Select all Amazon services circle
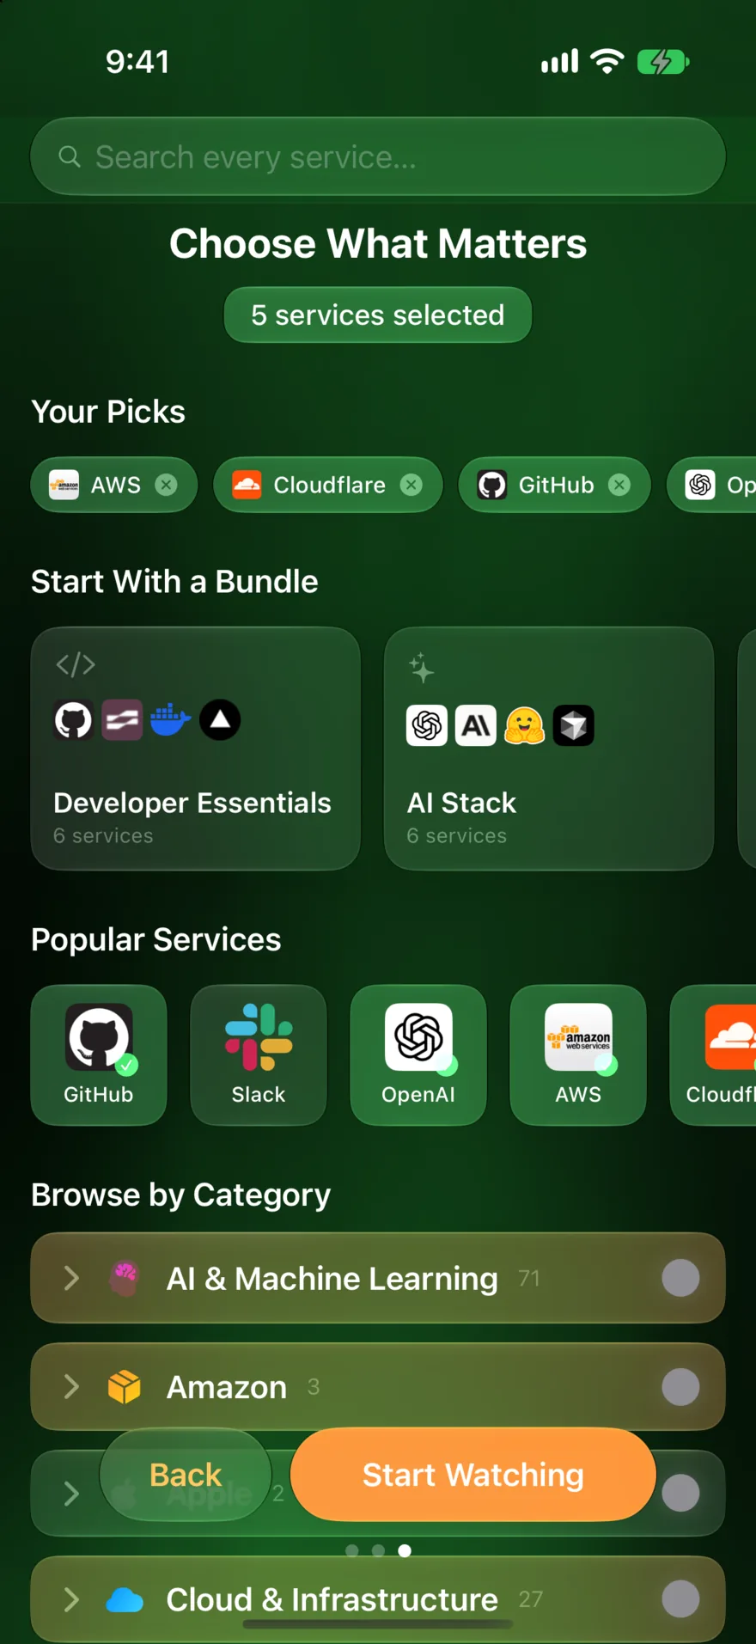 680,1386
